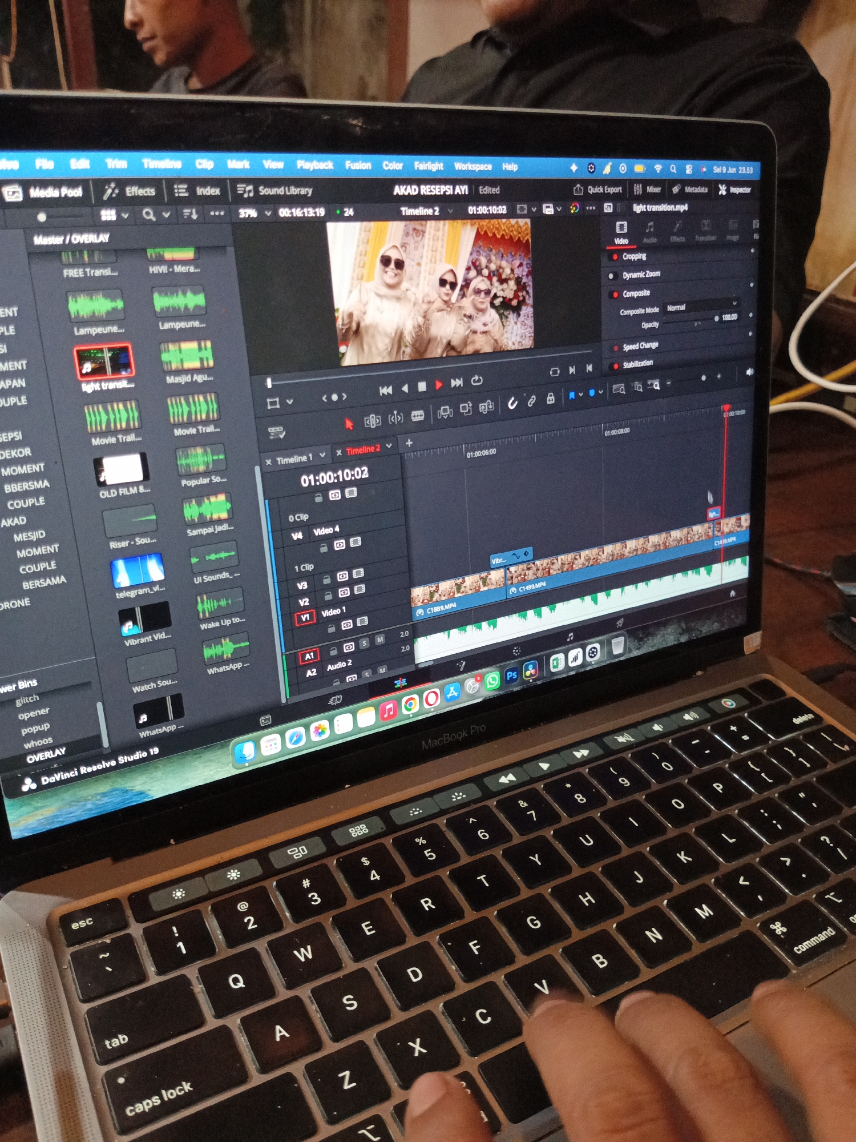This screenshot has width=856, height=1142.
Task: Open Timeline View Options icon
Action: pyautogui.click(x=277, y=433)
